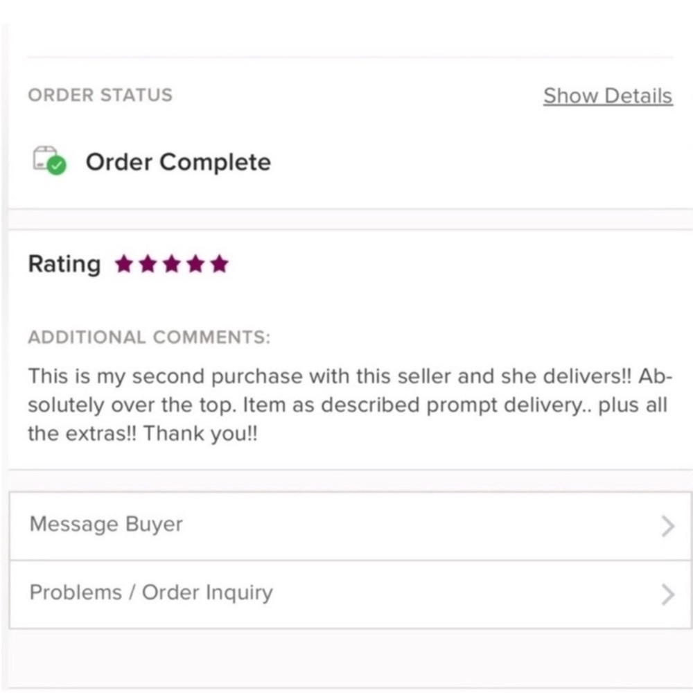Click the second rating star
Screen dimensions: 693x693
(x=148, y=264)
